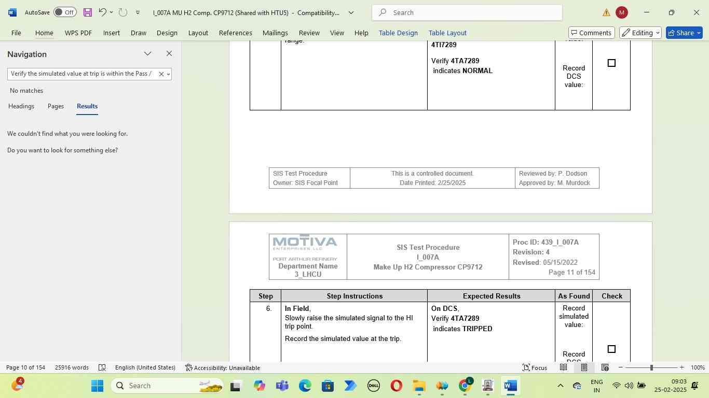This screenshot has width=709, height=398.
Task: Open Microsoft Teams from taskbar
Action: 282,386
